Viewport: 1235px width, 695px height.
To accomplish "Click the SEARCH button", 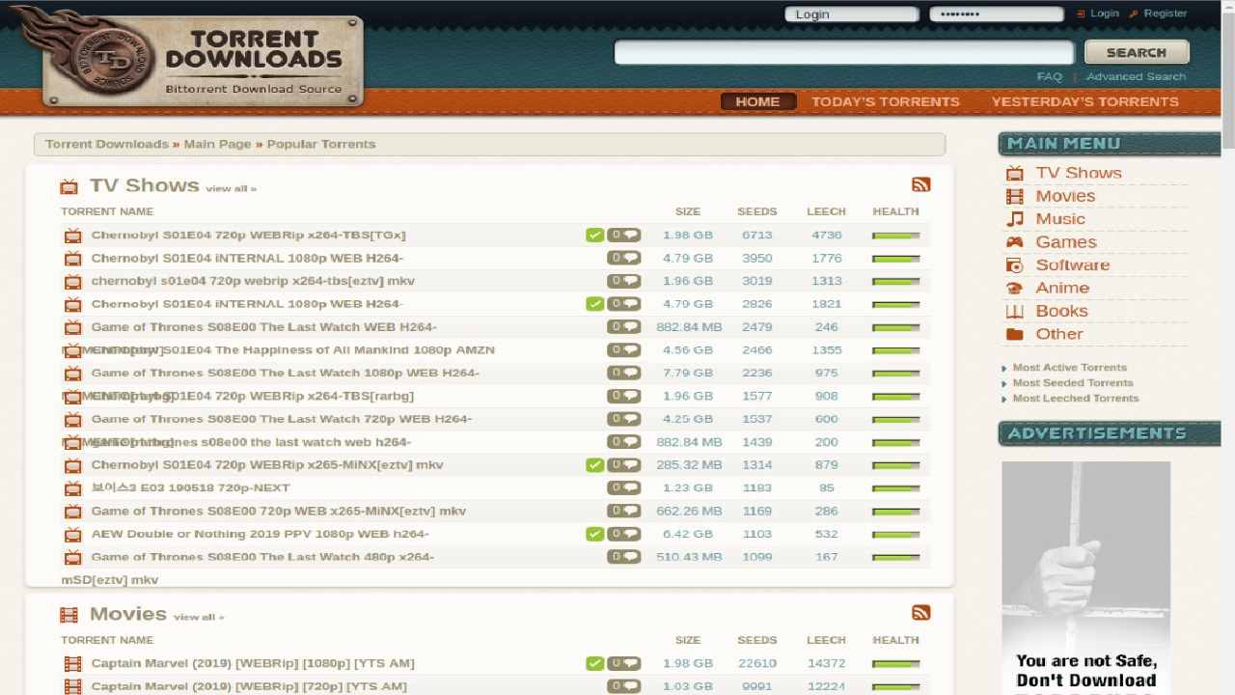I will [1137, 52].
